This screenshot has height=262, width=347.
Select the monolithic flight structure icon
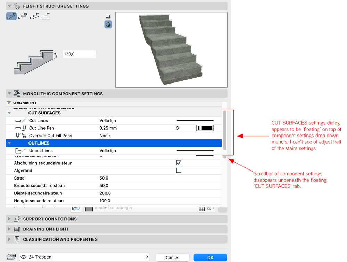click(11, 16)
